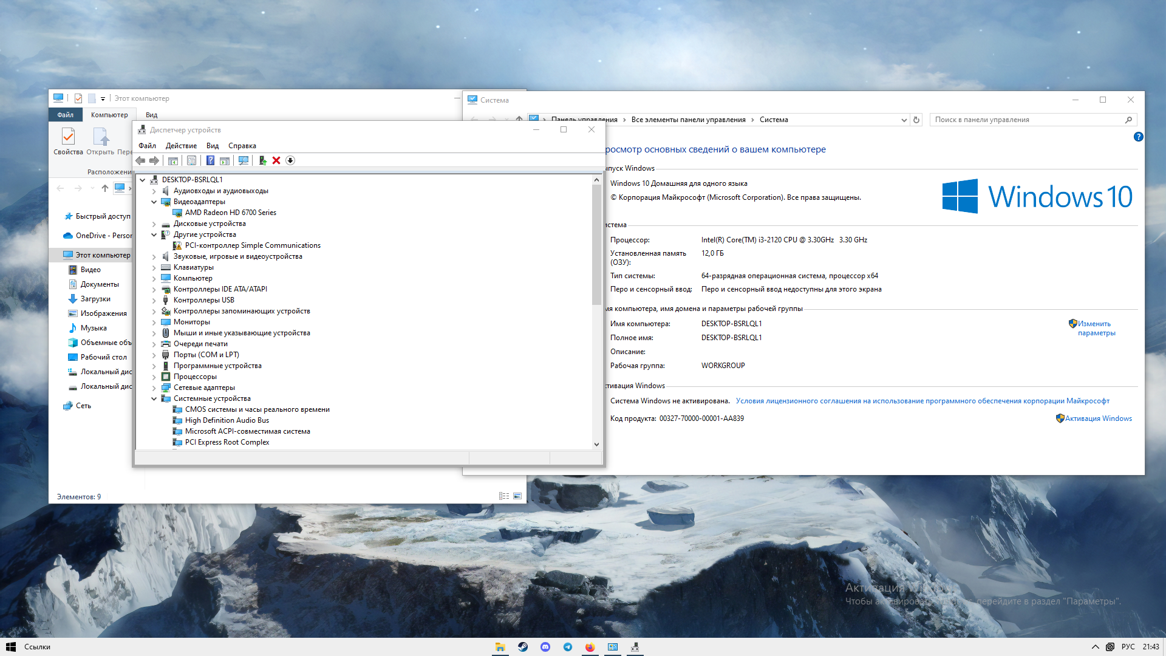This screenshot has height=656, width=1166.
Task: Click Forward arrow in Device Manager toolbar
Action: 154,160
